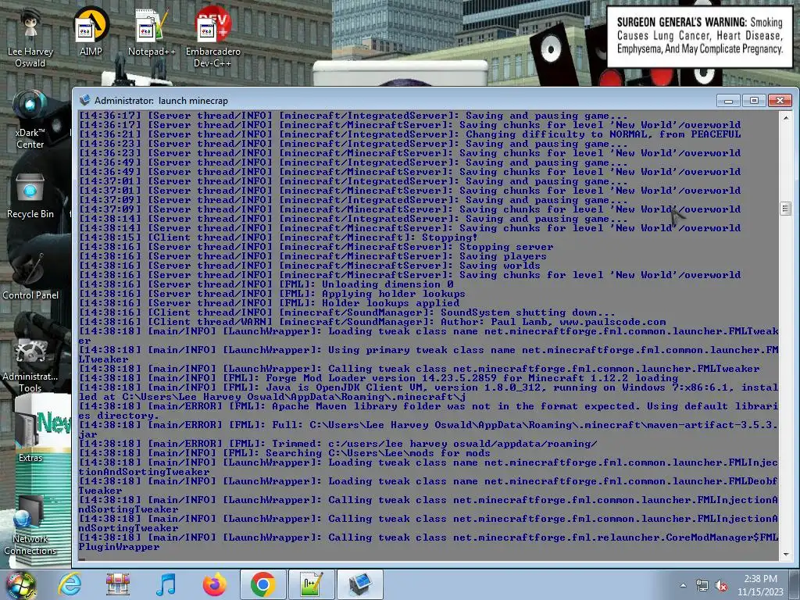Viewport: 800px width, 600px height.
Task: Click the 'Saving players' log line
Action: [x=312, y=256]
